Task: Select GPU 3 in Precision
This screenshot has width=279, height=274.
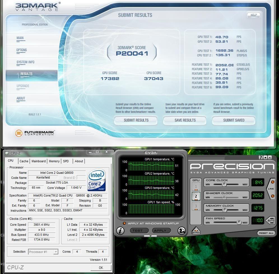Action: pyautogui.click(x=196, y=206)
